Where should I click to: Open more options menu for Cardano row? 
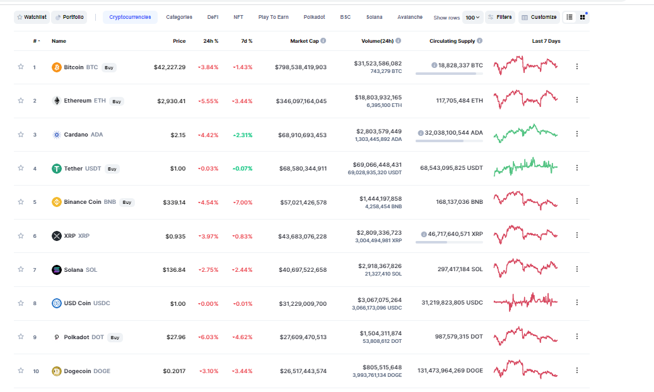click(x=577, y=133)
